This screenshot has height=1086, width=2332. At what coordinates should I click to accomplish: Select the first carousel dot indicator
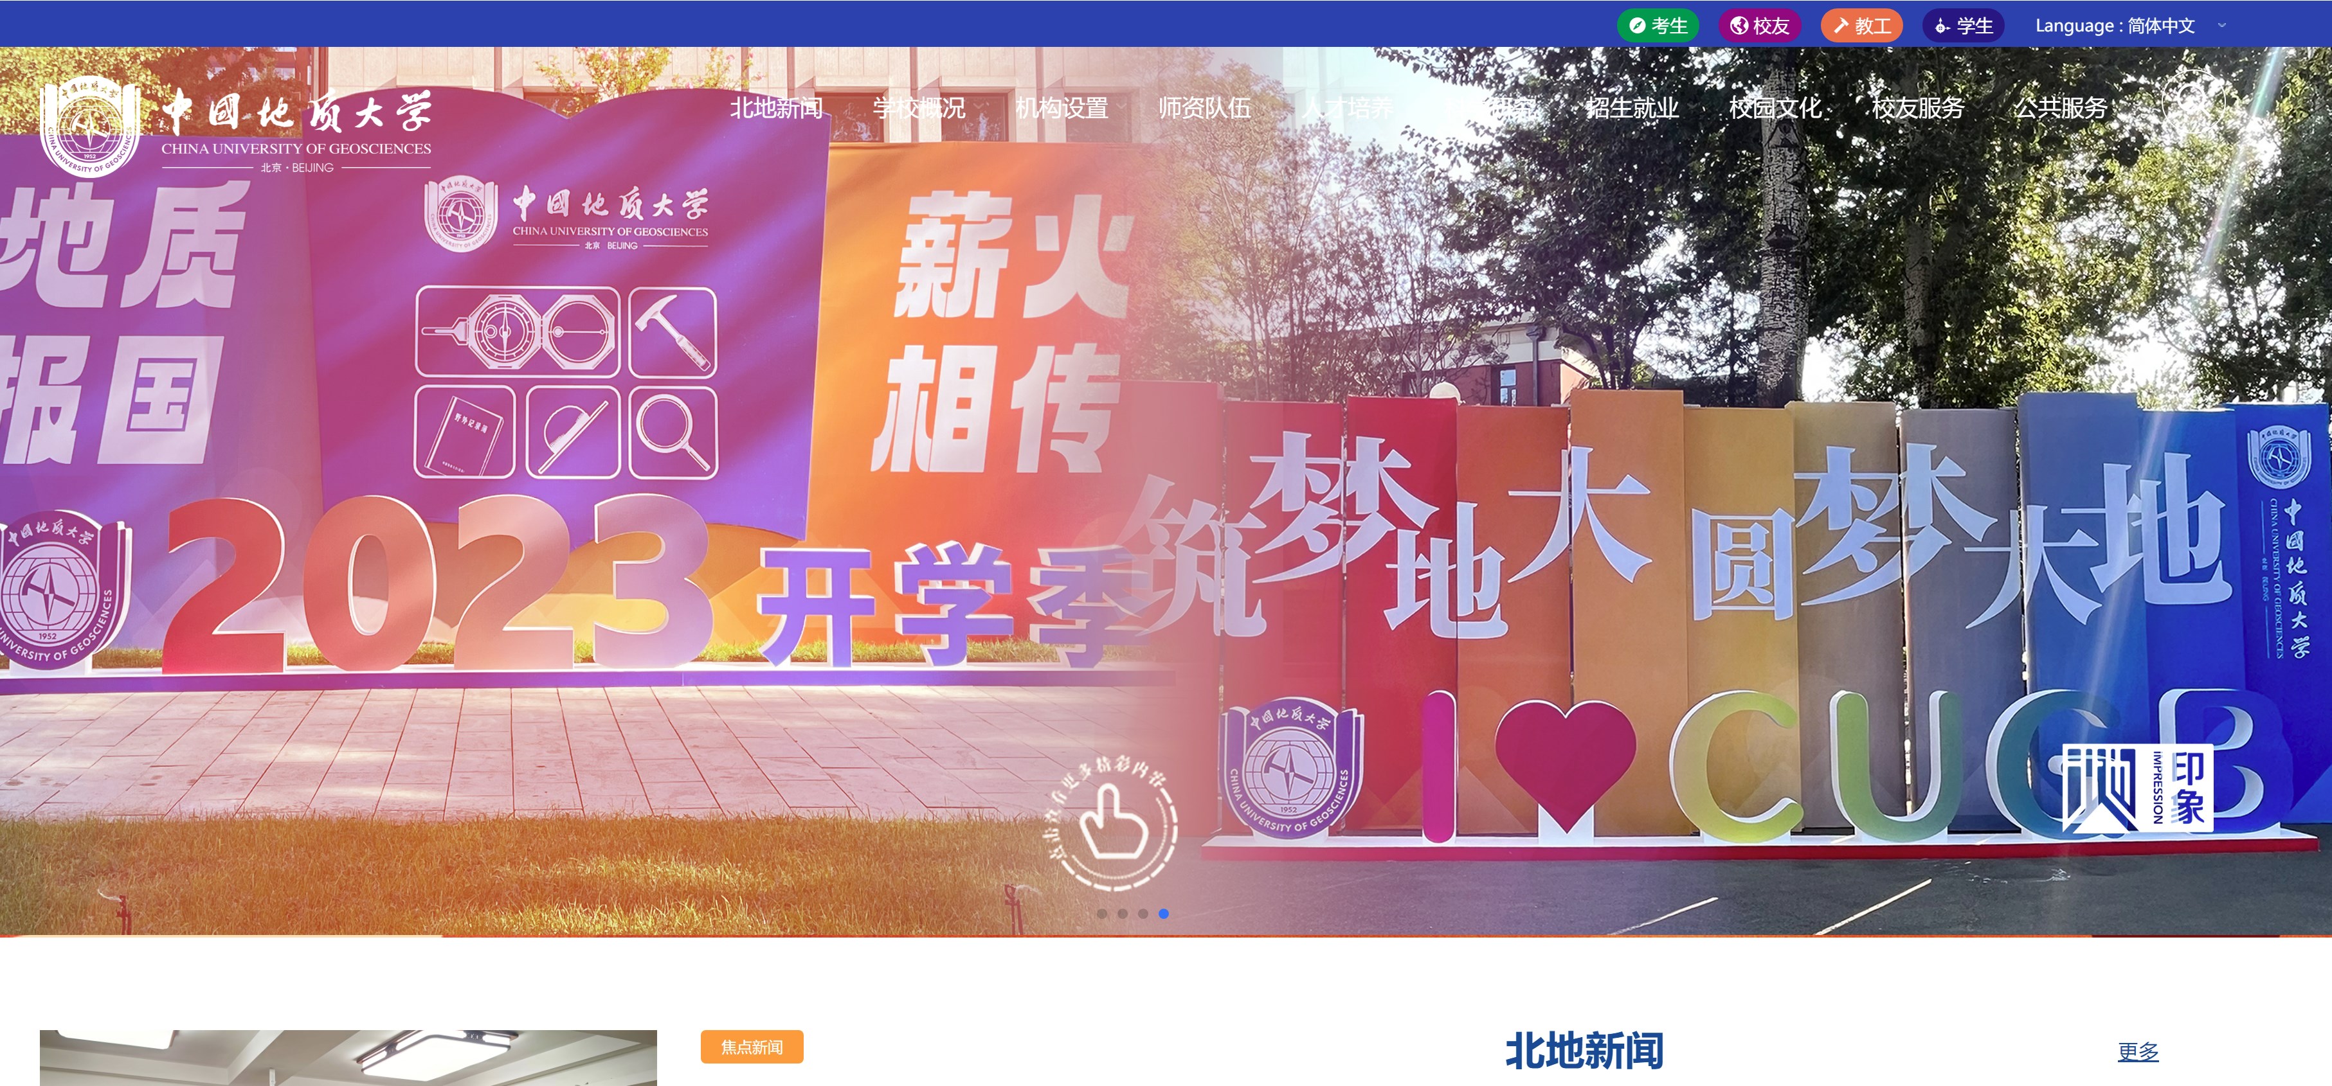(1102, 913)
